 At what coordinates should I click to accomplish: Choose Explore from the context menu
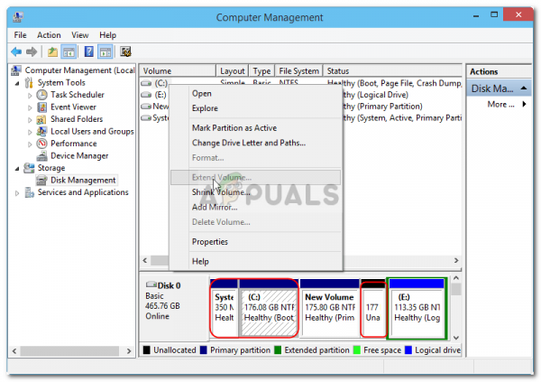256,108
